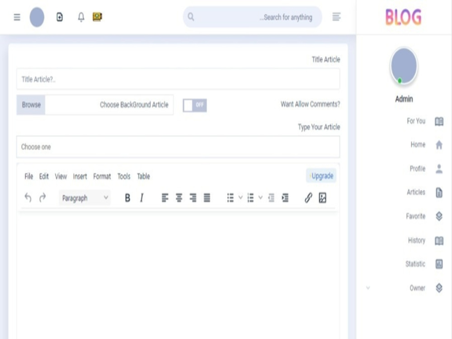Undo the last edit in the editor

(x=28, y=198)
